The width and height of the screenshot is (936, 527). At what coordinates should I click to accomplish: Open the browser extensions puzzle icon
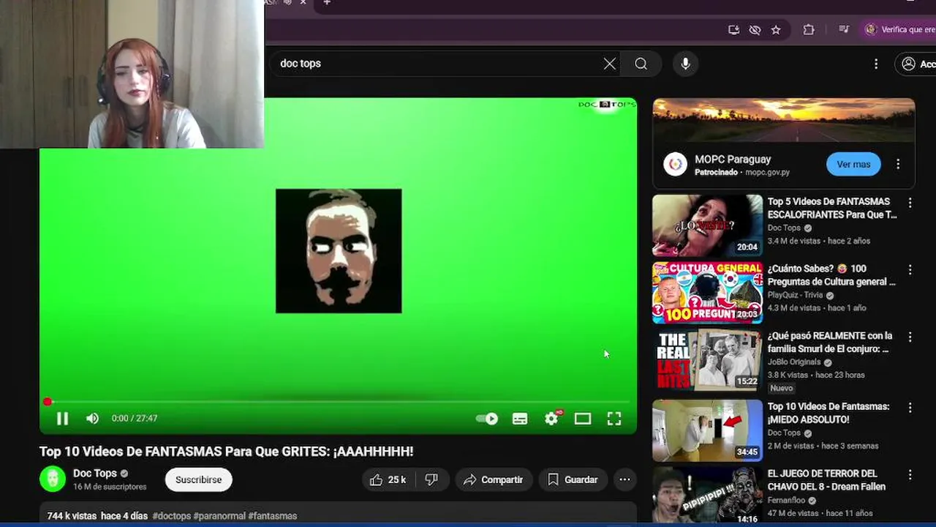click(809, 30)
